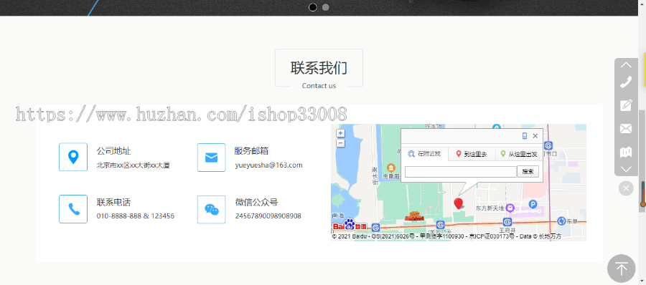Click the Contact us subtitle

click(319, 85)
